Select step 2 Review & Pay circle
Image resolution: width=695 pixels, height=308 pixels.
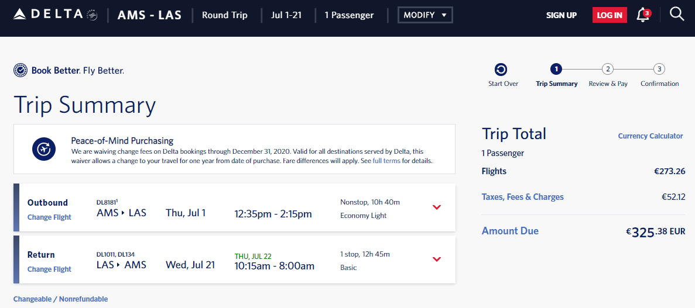point(608,70)
